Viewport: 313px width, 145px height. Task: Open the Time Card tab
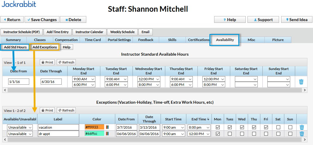pos(93,40)
